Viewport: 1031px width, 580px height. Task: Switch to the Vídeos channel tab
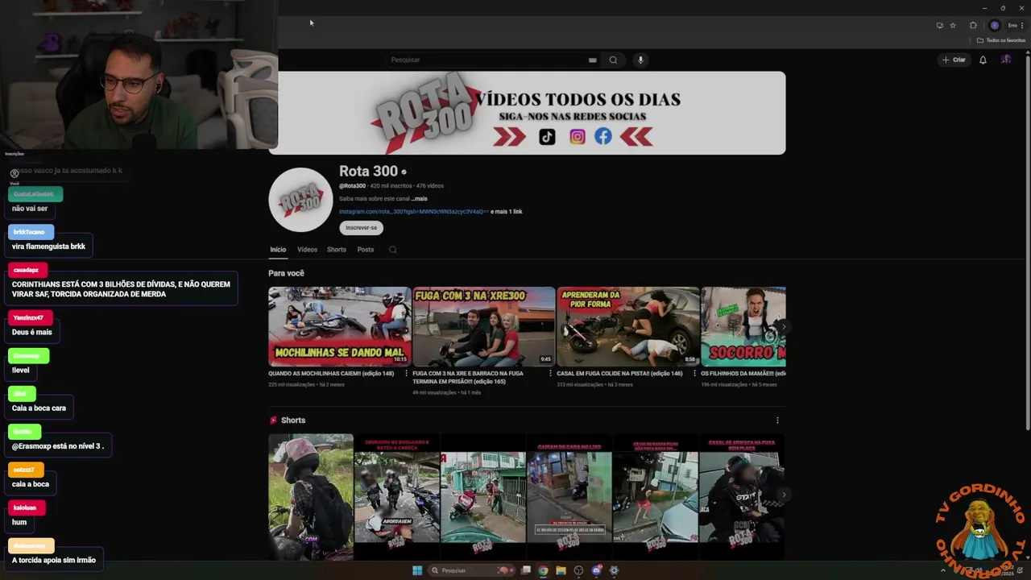pyautogui.click(x=307, y=250)
